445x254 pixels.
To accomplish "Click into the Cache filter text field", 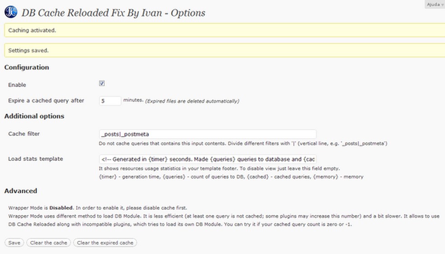I will pos(207,134).
